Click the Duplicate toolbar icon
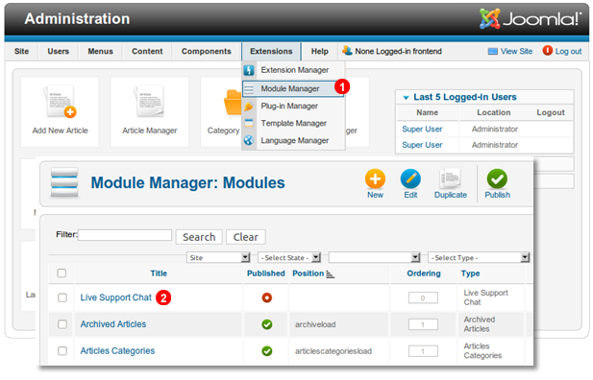593x380 pixels. click(450, 178)
